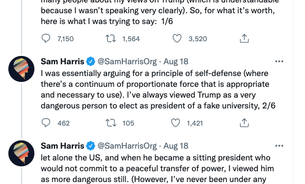Open the 'self-defense' 2/6 tweet text

pos(158,90)
